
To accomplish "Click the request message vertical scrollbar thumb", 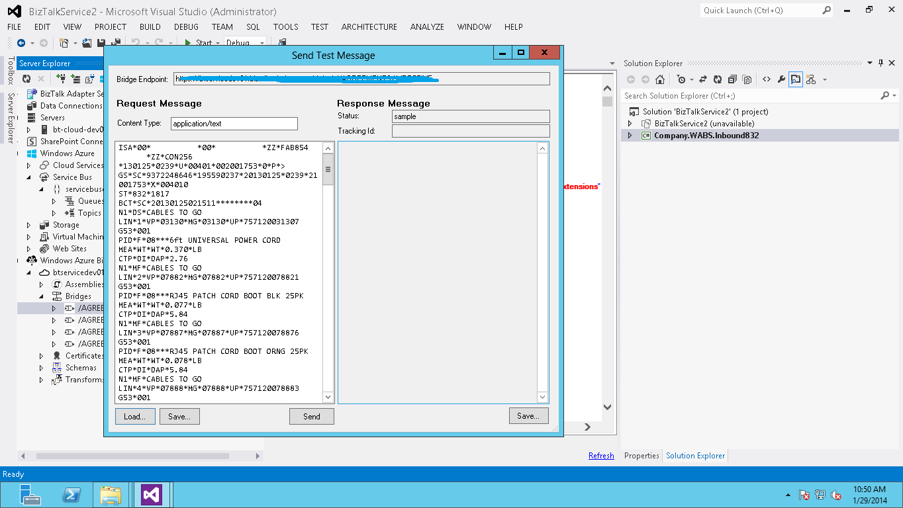I will click(x=328, y=169).
